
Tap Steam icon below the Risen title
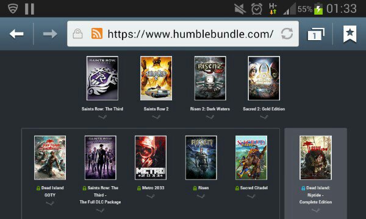[x=201, y=196]
